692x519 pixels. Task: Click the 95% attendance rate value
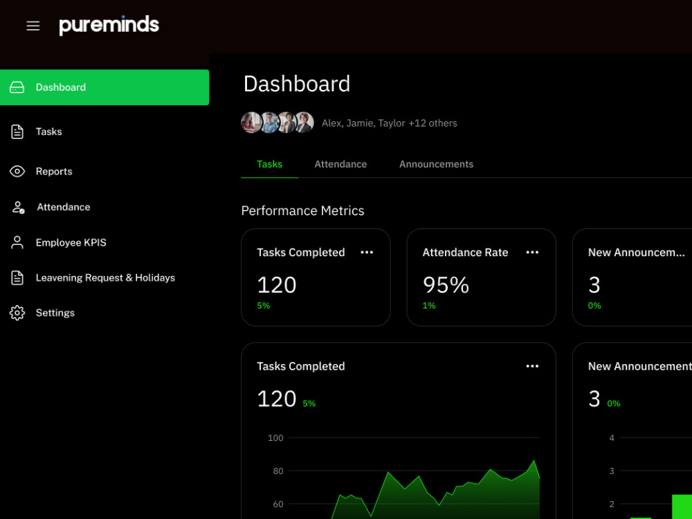(x=446, y=284)
